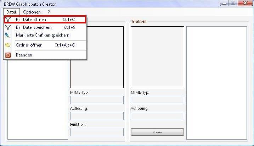Choose Beenden to quit the application
Viewport: 254px width, 146px height.
(45, 55)
